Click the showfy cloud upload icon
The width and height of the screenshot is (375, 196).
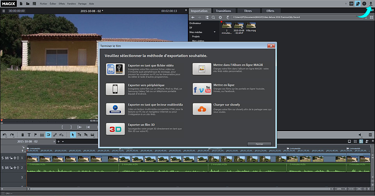point(202,109)
